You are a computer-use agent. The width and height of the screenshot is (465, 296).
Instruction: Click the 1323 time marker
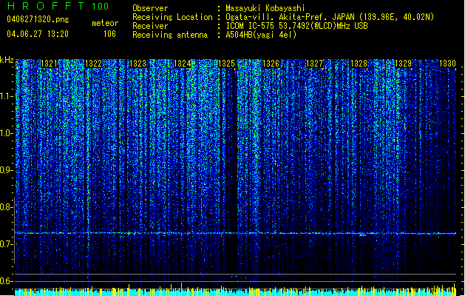pyautogui.click(x=138, y=64)
